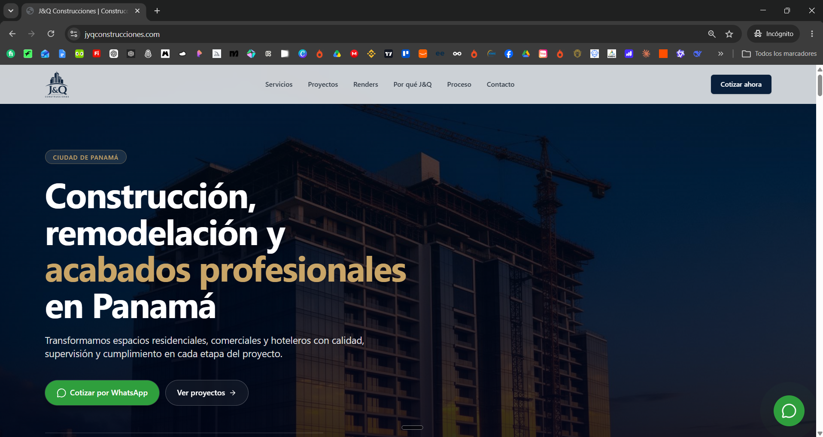The height and width of the screenshot is (437, 823).
Task: Open the Duolingo owl bookmark
Action: coord(79,54)
